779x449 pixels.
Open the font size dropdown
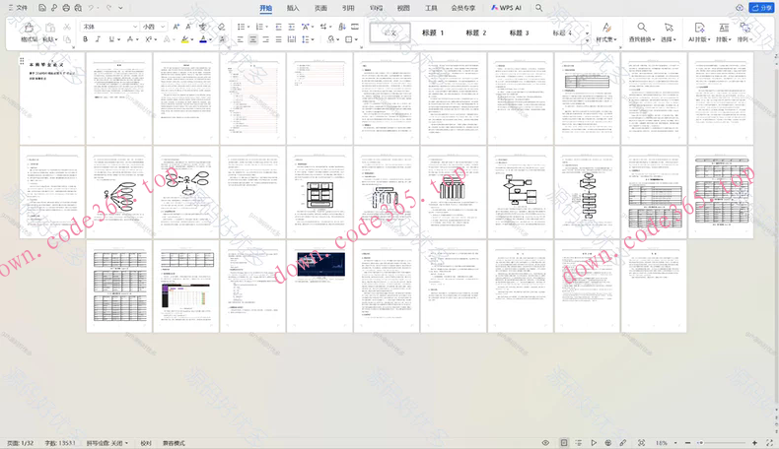pyautogui.click(x=163, y=27)
